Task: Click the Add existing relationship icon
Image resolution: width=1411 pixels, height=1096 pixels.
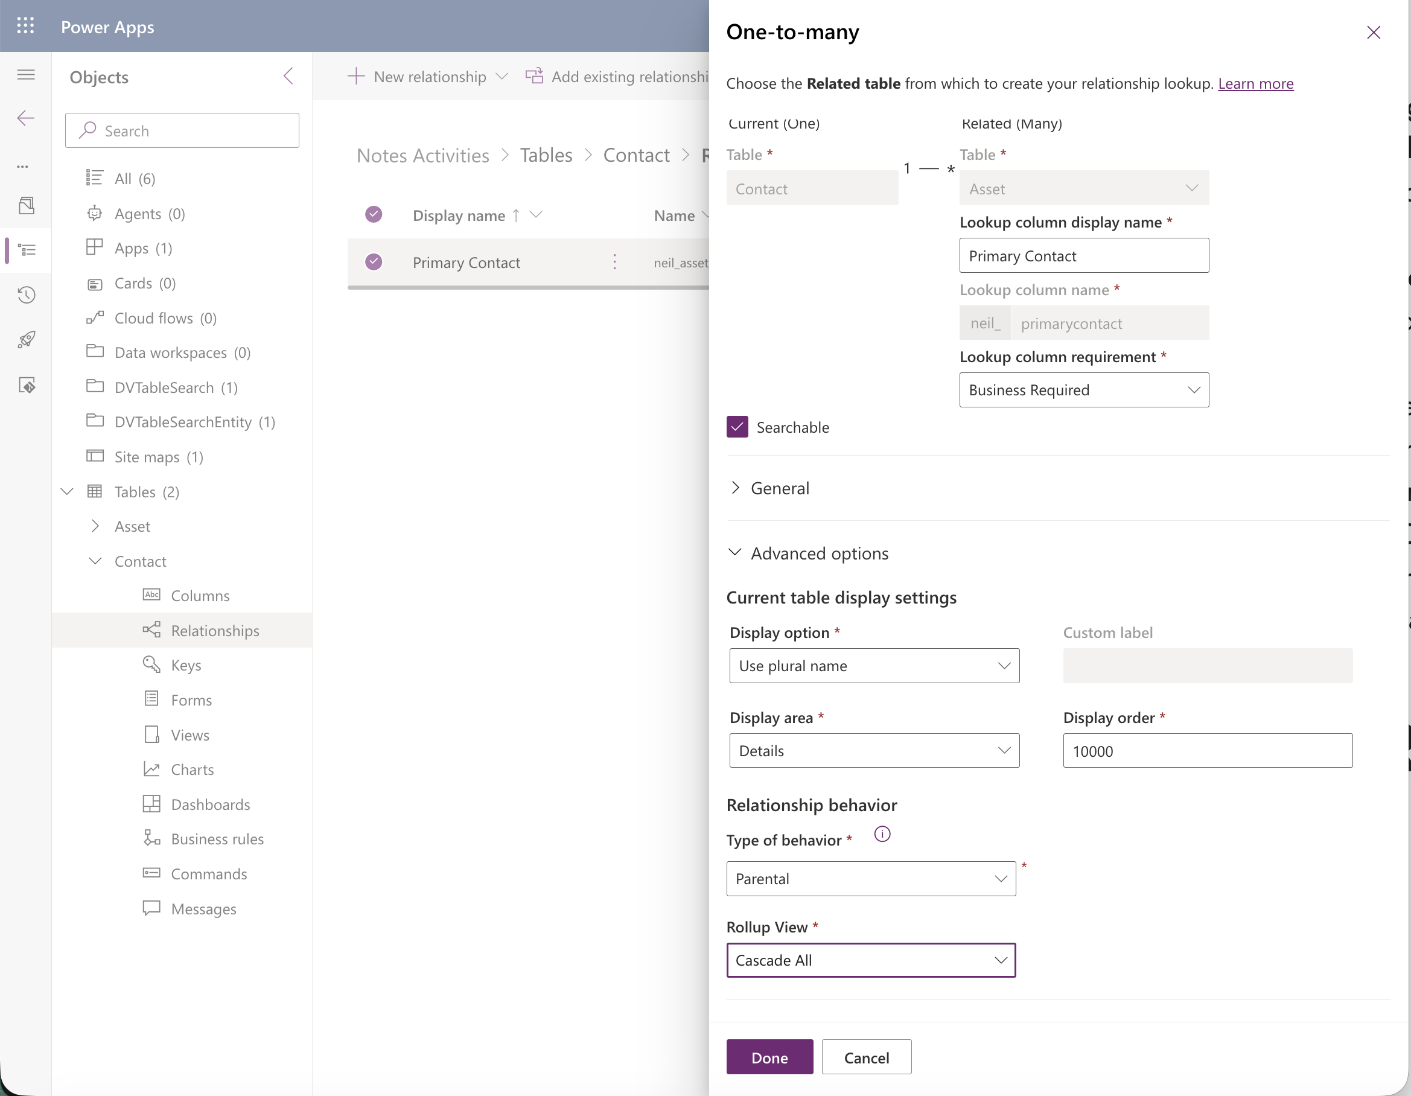Action: click(x=534, y=76)
